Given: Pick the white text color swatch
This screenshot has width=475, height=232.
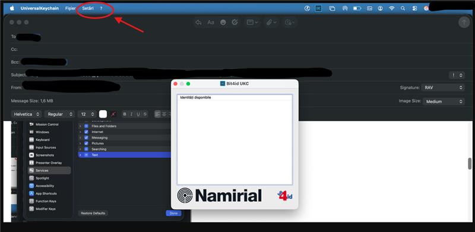Looking at the screenshot, I should 103,114.
